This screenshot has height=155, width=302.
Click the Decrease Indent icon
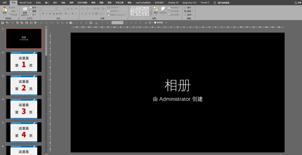point(95,8)
